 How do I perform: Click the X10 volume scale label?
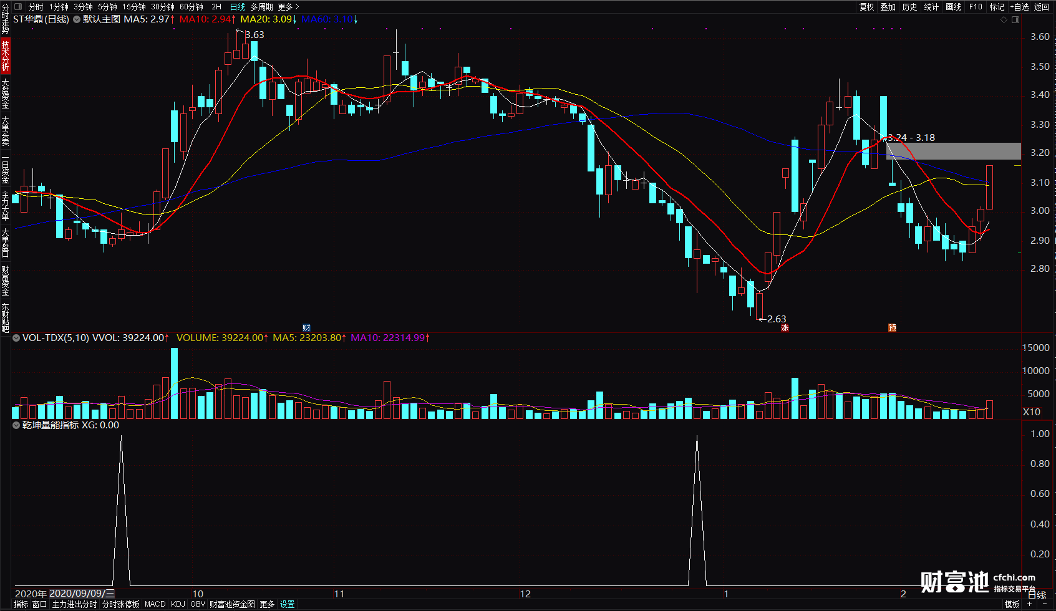pyautogui.click(x=1032, y=411)
